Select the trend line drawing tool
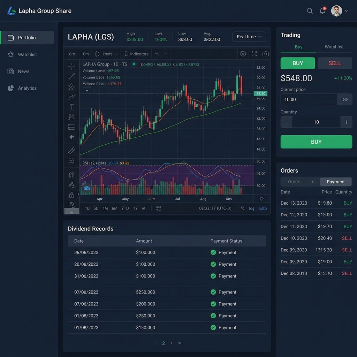 [x=71, y=77]
